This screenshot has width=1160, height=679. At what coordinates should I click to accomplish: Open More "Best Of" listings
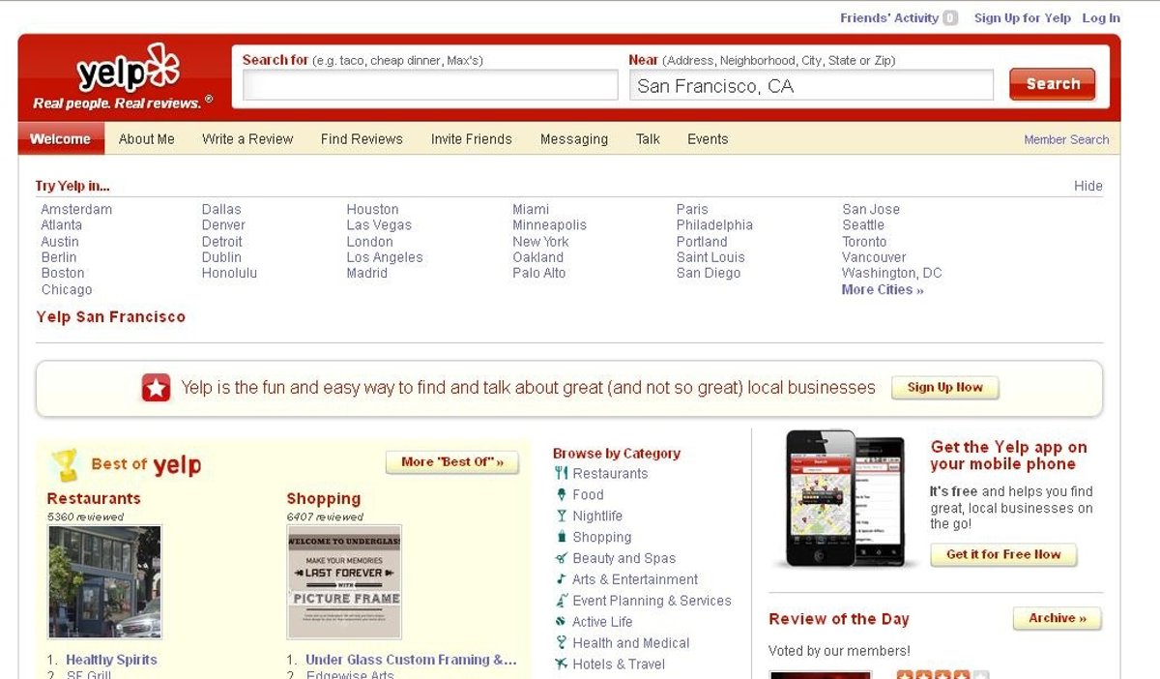[x=452, y=462]
